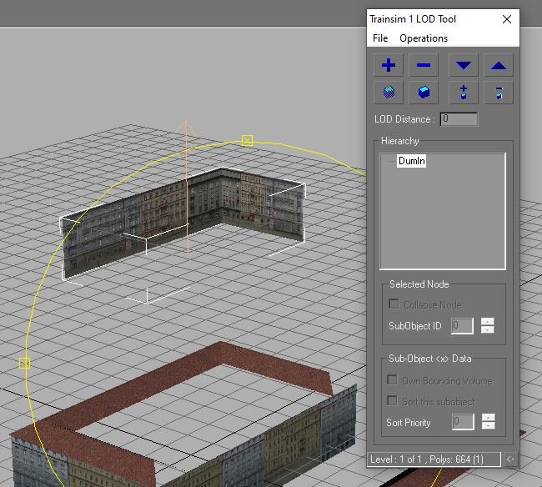Toggle the Sort this subobject checkbox
The height and width of the screenshot is (487, 542).
[392, 400]
